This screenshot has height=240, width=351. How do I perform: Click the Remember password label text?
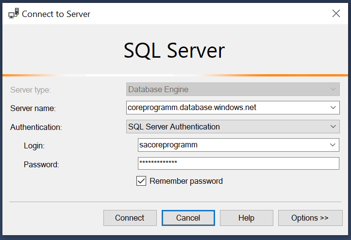click(x=186, y=181)
